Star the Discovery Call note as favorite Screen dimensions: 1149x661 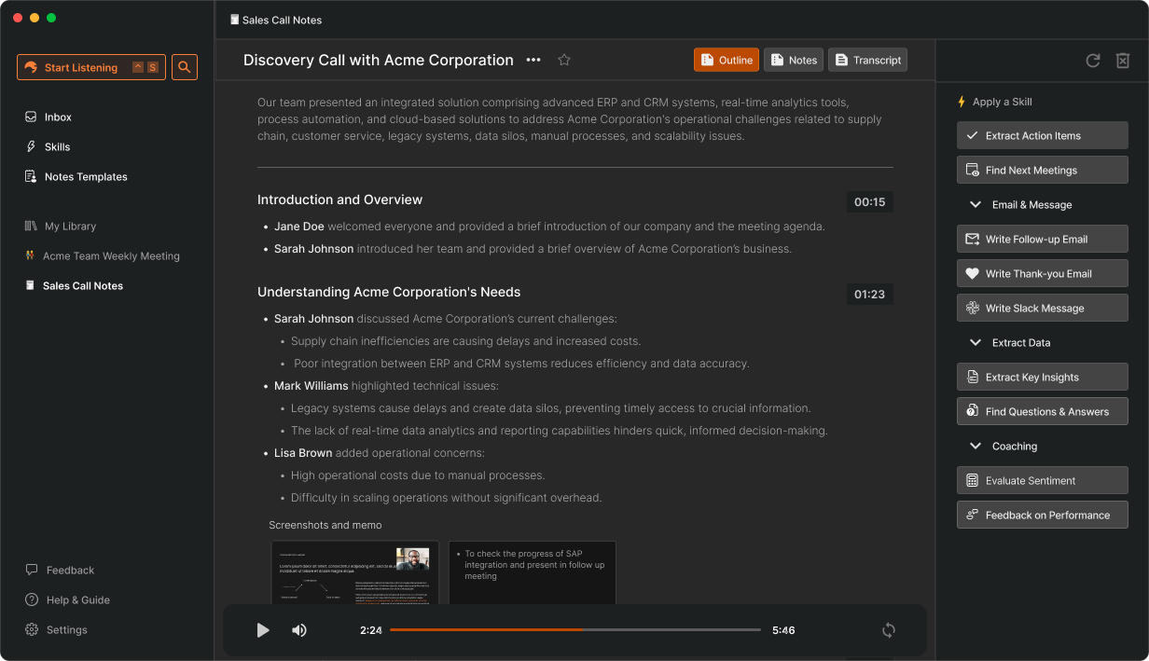[x=564, y=60]
